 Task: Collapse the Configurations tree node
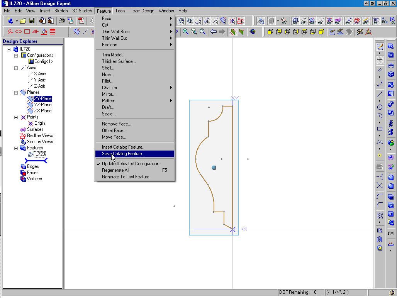(x=15, y=55)
